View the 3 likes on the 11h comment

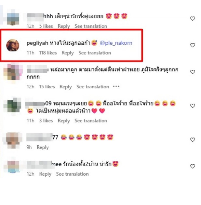coord(46,121)
